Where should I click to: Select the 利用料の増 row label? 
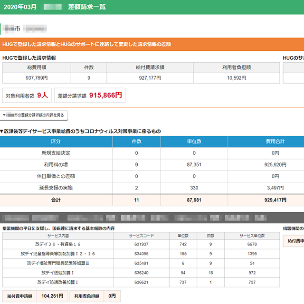[56, 164]
